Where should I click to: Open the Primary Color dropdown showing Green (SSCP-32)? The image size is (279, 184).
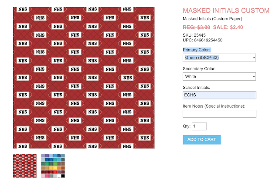click(219, 58)
